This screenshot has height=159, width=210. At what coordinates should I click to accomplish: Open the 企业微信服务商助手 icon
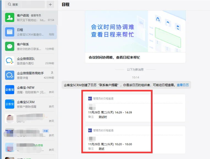coord(10,75)
